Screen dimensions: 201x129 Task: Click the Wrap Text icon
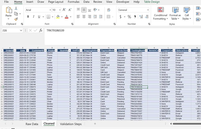point(109,10)
